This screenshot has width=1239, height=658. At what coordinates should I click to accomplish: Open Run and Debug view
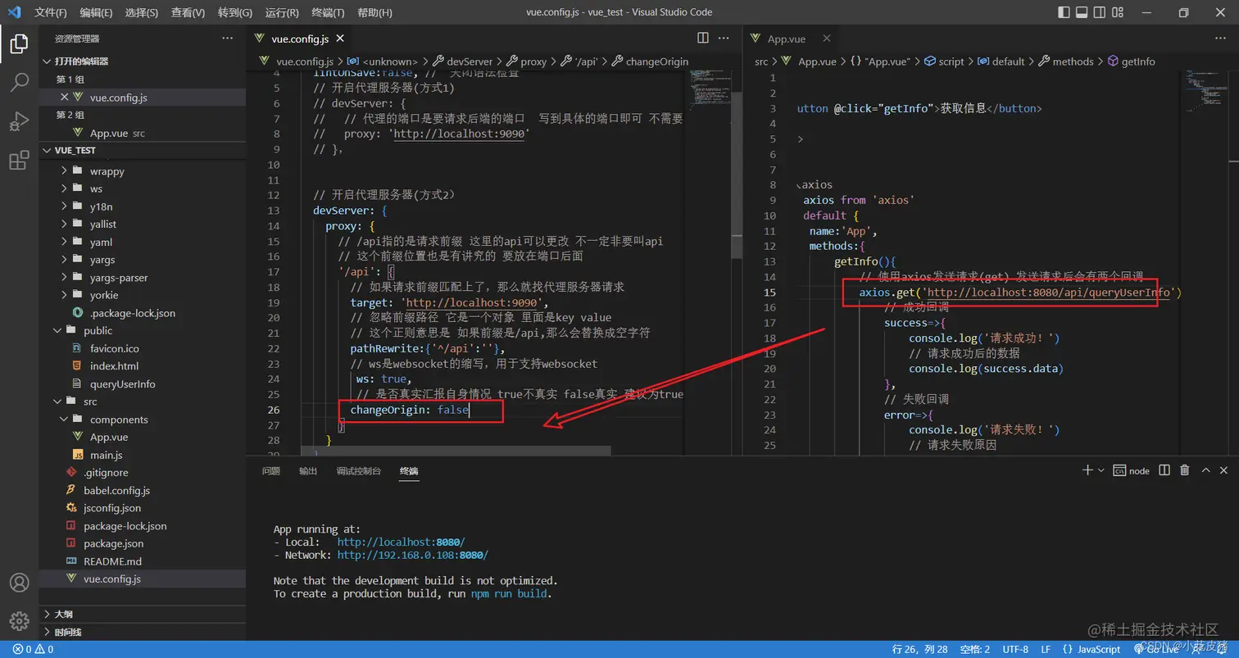pos(19,121)
